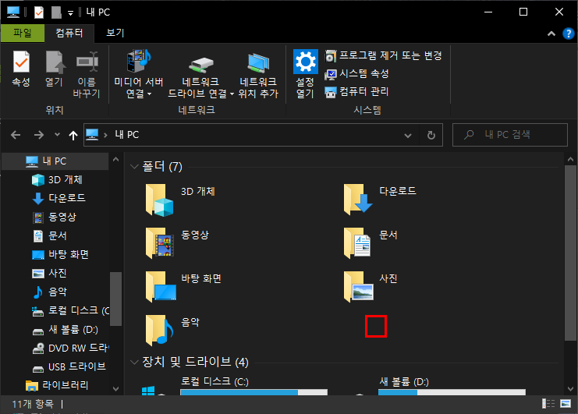This screenshot has height=414, width=578.
Task: Click the main pane scroll up arrow
Action: click(x=570, y=160)
